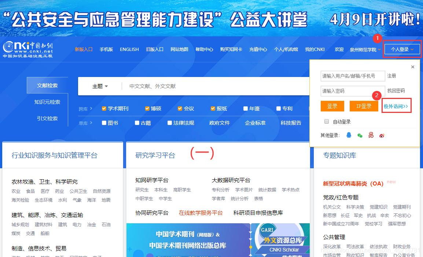Open 购买知网卡
Viewport: 423px width, 257px height.
pos(231,49)
